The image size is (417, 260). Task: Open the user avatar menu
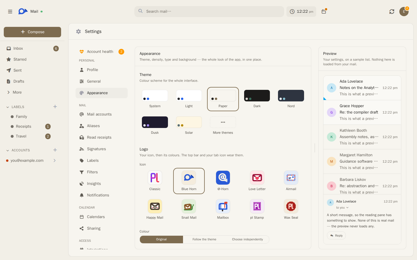pyautogui.click(x=404, y=12)
